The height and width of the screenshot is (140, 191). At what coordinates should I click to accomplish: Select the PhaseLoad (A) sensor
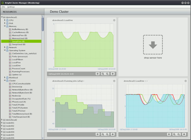coord(19,102)
